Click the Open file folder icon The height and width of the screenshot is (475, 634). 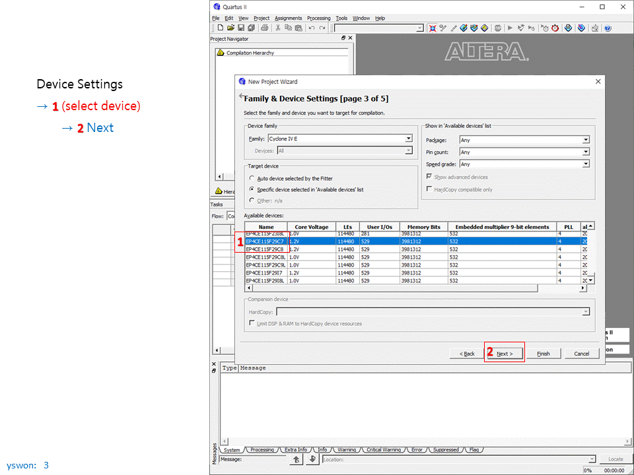pos(230,28)
